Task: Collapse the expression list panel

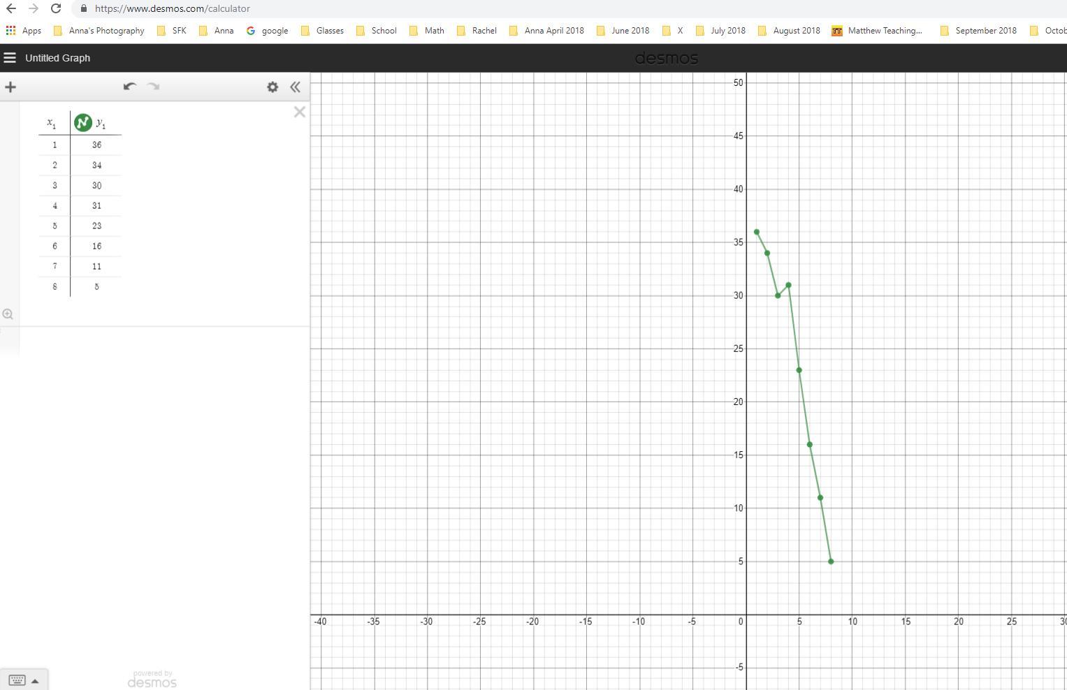Action: click(x=296, y=87)
